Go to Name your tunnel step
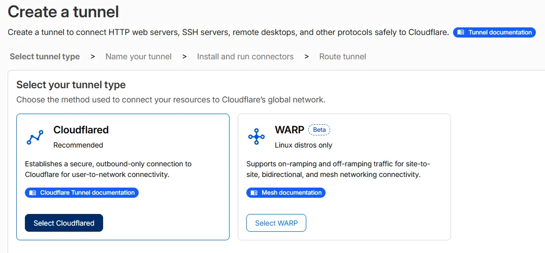The image size is (545, 253). point(138,57)
